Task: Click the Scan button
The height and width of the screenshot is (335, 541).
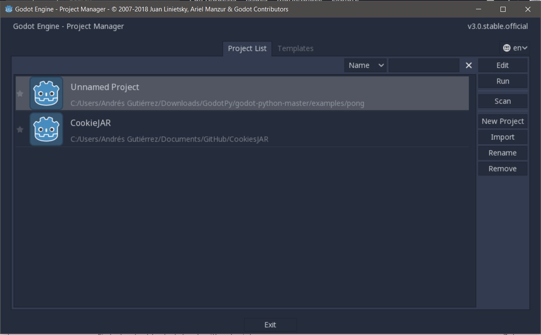Action: tap(503, 101)
